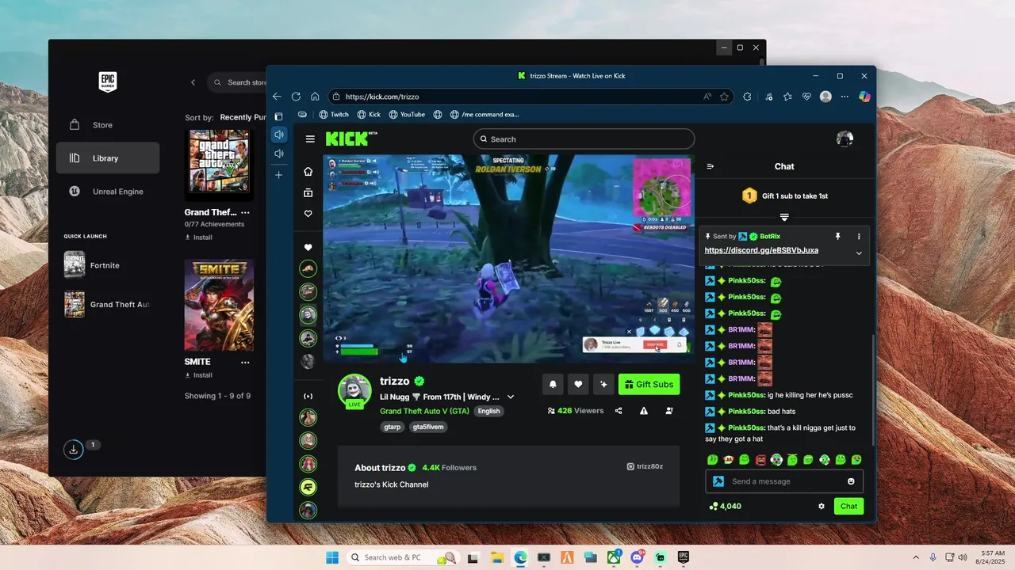Image resolution: width=1015 pixels, height=570 pixels.
Task: Collapse chat with the icon left of Chat title
Action: pyautogui.click(x=710, y=166)
